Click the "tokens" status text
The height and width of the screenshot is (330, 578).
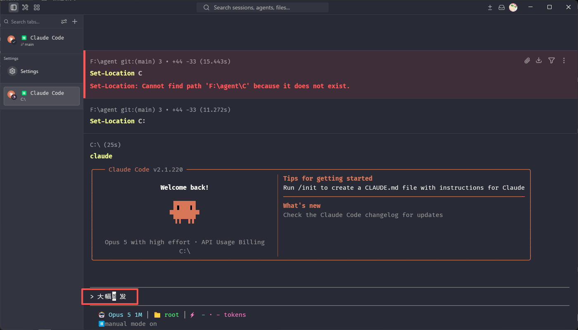(x=235, y=315)
